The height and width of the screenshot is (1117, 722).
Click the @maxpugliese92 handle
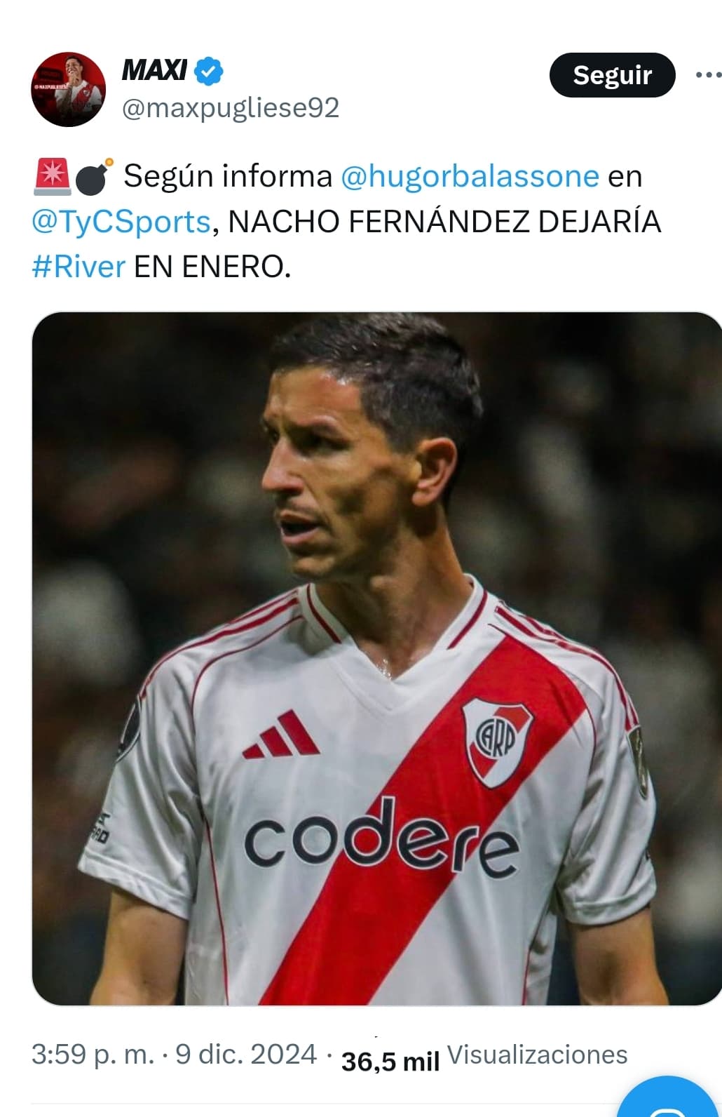tap(231, 107)
